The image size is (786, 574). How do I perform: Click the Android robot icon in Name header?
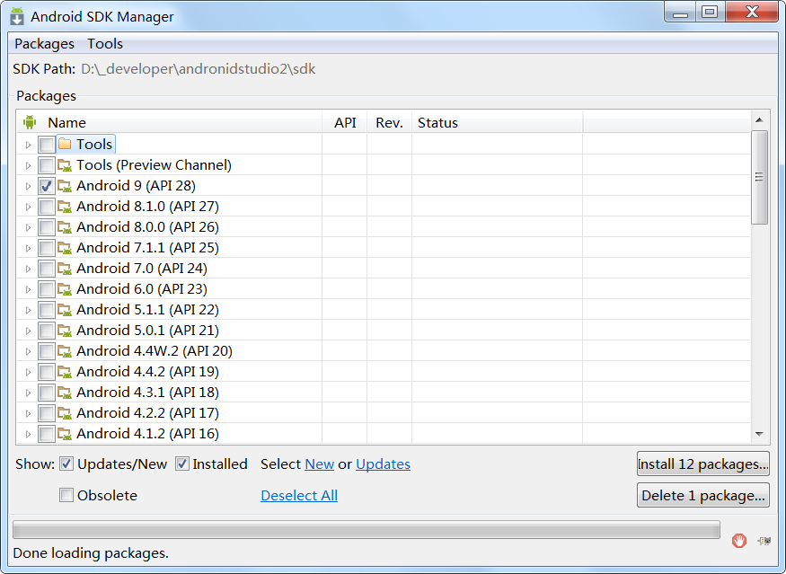(x=30, y=122)
